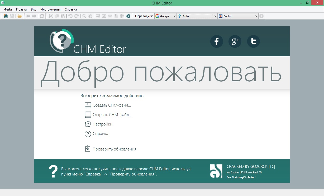The height and width of the screenshot is (196, 324).
Task: Click the No Expire Full Unlocked text
Action: (x=244, y=172)
